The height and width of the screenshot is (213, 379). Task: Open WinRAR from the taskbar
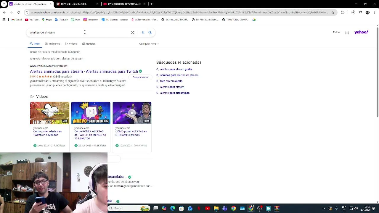click(277, 208)
